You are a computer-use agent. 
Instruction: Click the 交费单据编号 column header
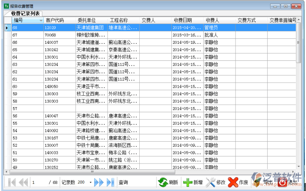click(282, 20)
